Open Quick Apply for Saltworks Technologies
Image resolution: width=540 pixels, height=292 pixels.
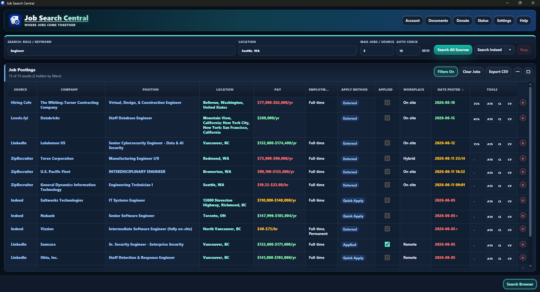[x=353, y=201]
